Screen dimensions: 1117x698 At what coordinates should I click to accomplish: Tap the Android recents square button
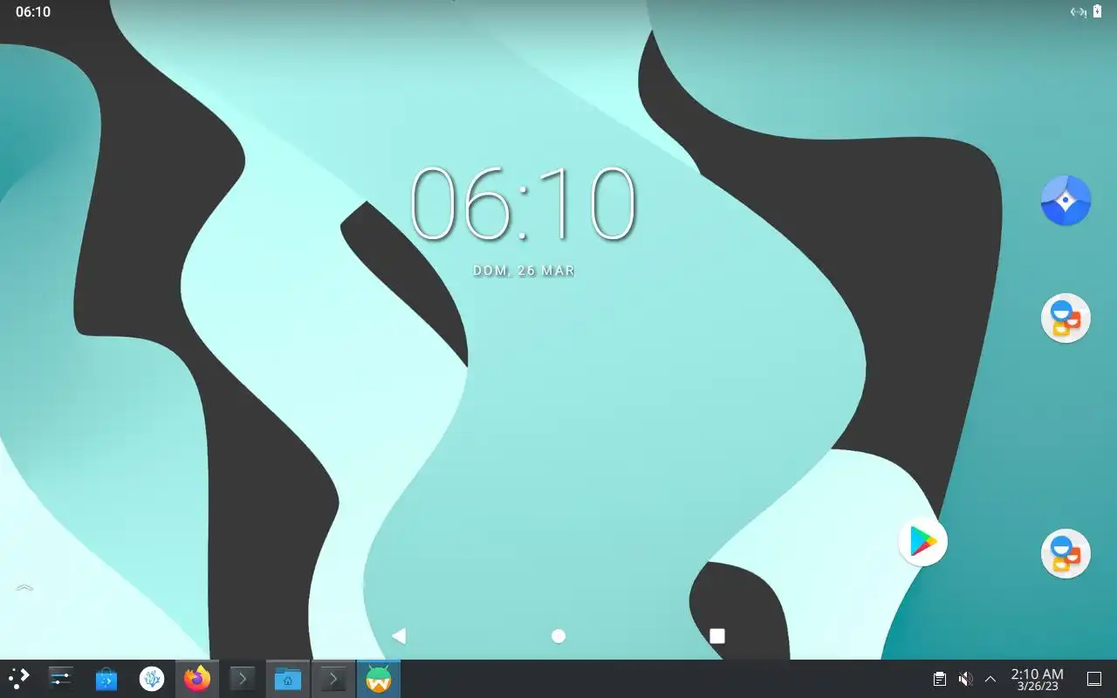(717, 636)
